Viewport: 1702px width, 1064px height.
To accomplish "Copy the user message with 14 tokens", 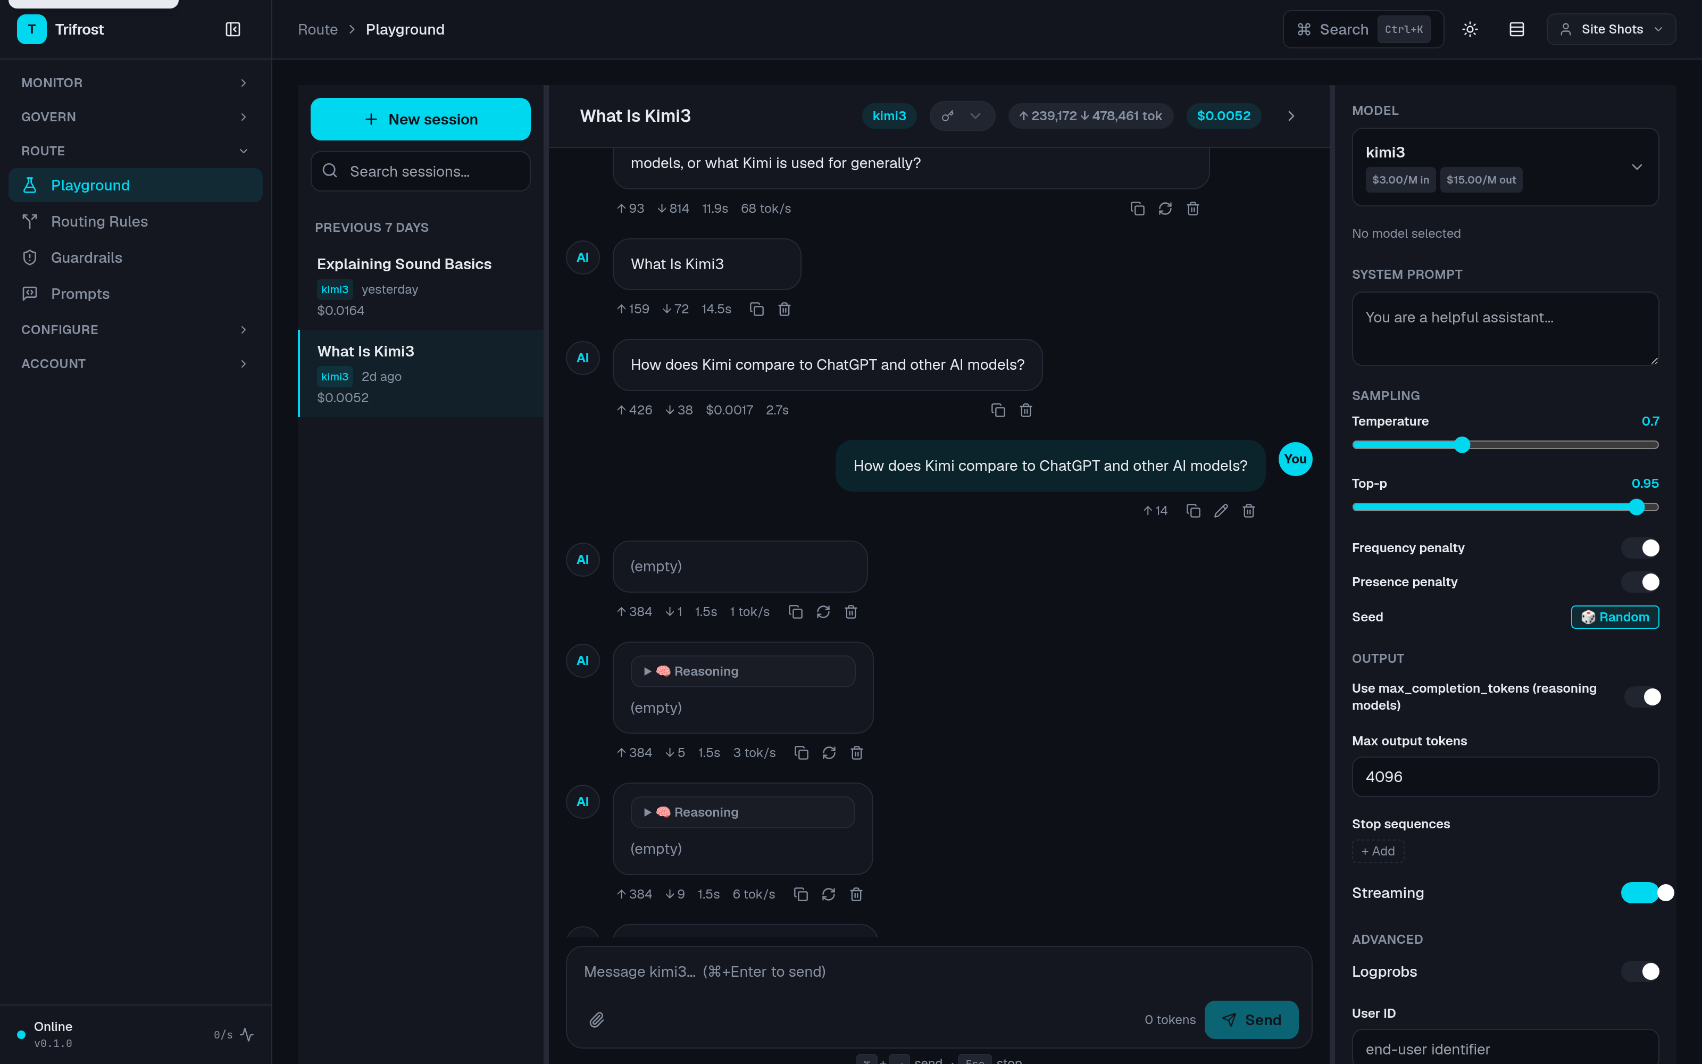I will [1194, 510].
